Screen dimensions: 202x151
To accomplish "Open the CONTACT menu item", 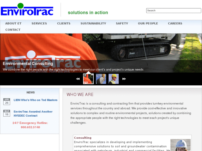I will point(13,30).
